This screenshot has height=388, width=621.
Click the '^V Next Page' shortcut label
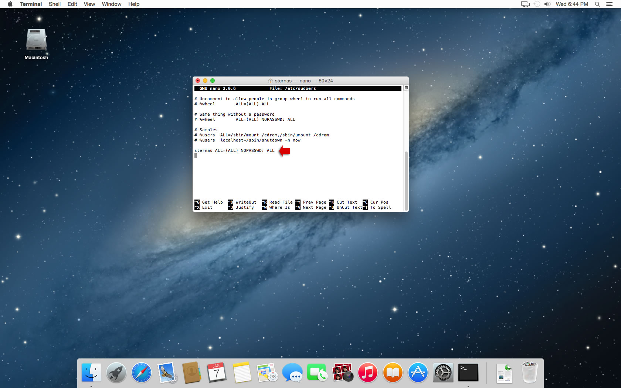[311, 207]
